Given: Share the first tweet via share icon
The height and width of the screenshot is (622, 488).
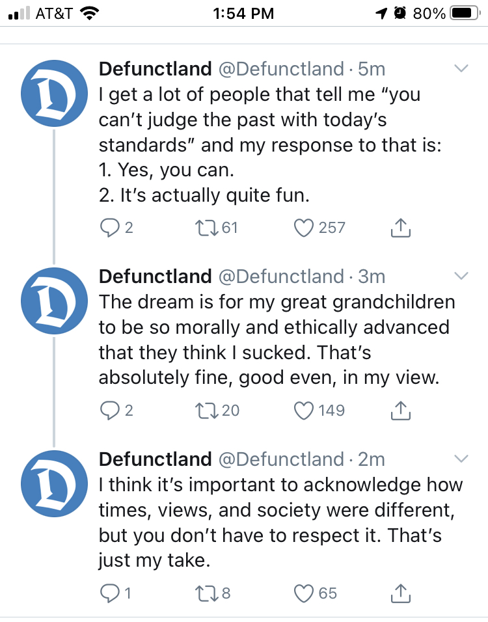Looking at the screenshot, I should pyautogui.click(x=401, y=228).
